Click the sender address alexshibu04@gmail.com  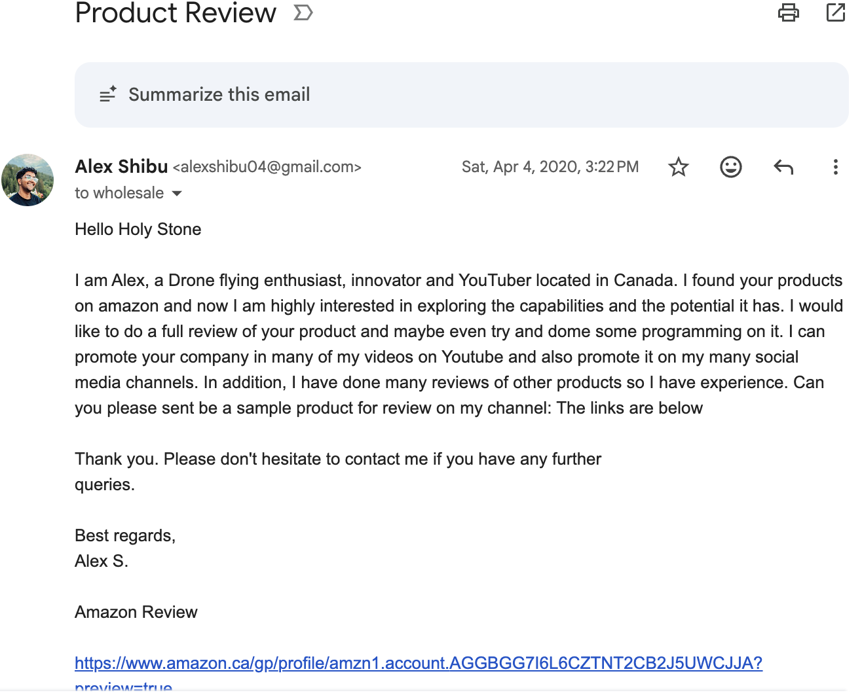267,167
